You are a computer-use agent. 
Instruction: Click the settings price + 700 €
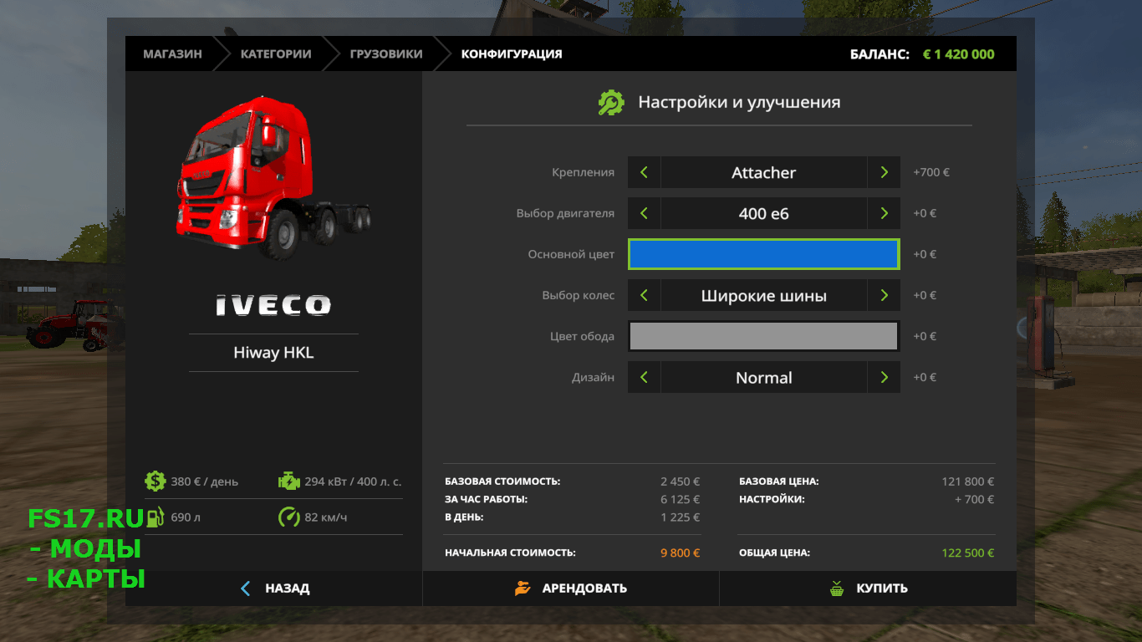[974, 499]
